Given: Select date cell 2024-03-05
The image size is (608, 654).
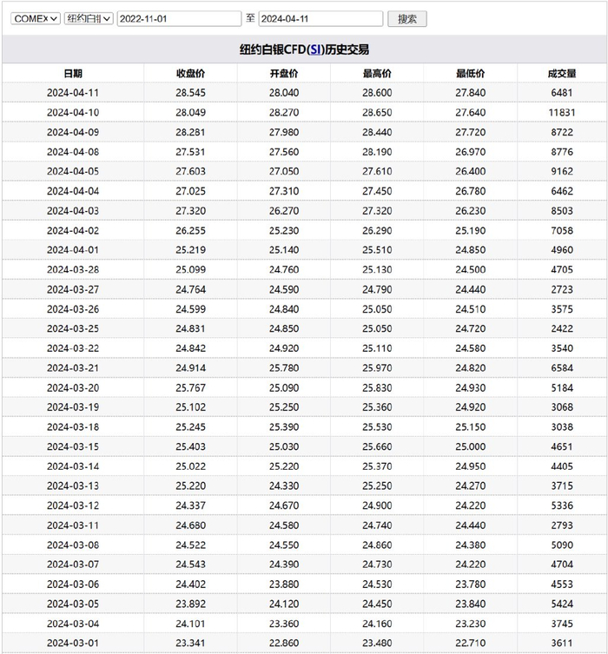Looking at the screenshot, I should coord(73,604).
